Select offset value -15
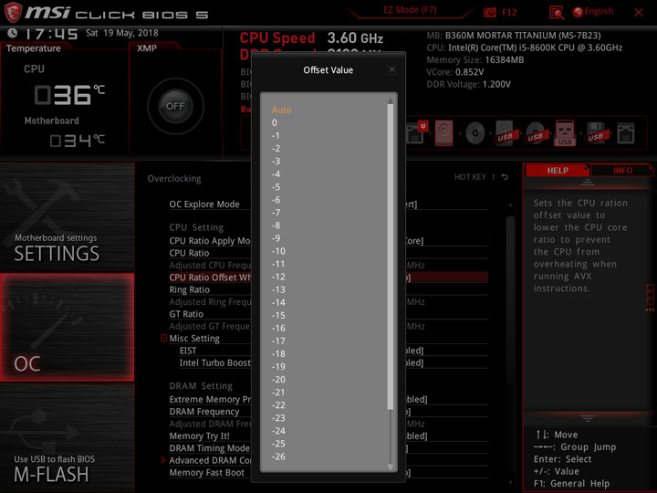 pyautogui.click(x=278, y=315)
